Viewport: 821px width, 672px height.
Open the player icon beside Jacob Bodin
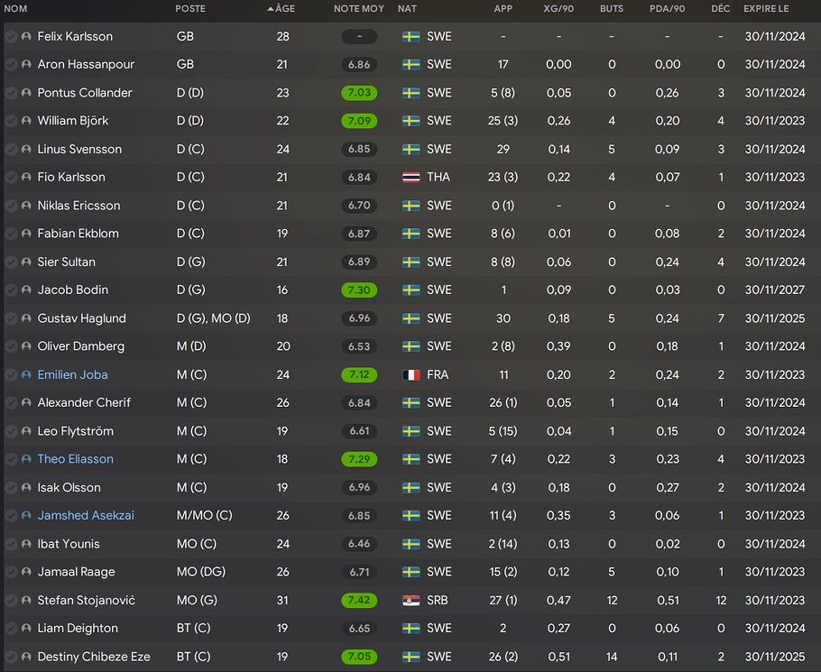coord(26,290)
